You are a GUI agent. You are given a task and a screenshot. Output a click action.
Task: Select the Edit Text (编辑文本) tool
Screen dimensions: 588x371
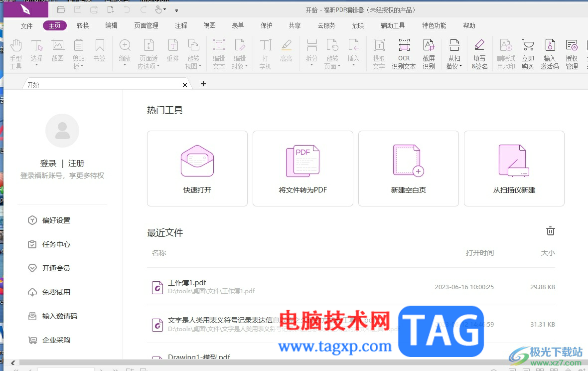coord(219,54)
